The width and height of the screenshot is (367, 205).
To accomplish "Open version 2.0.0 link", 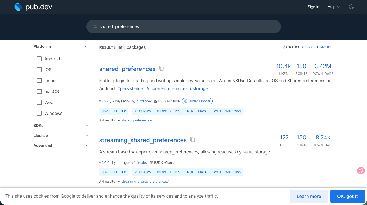I will click(x=105, y=163).
